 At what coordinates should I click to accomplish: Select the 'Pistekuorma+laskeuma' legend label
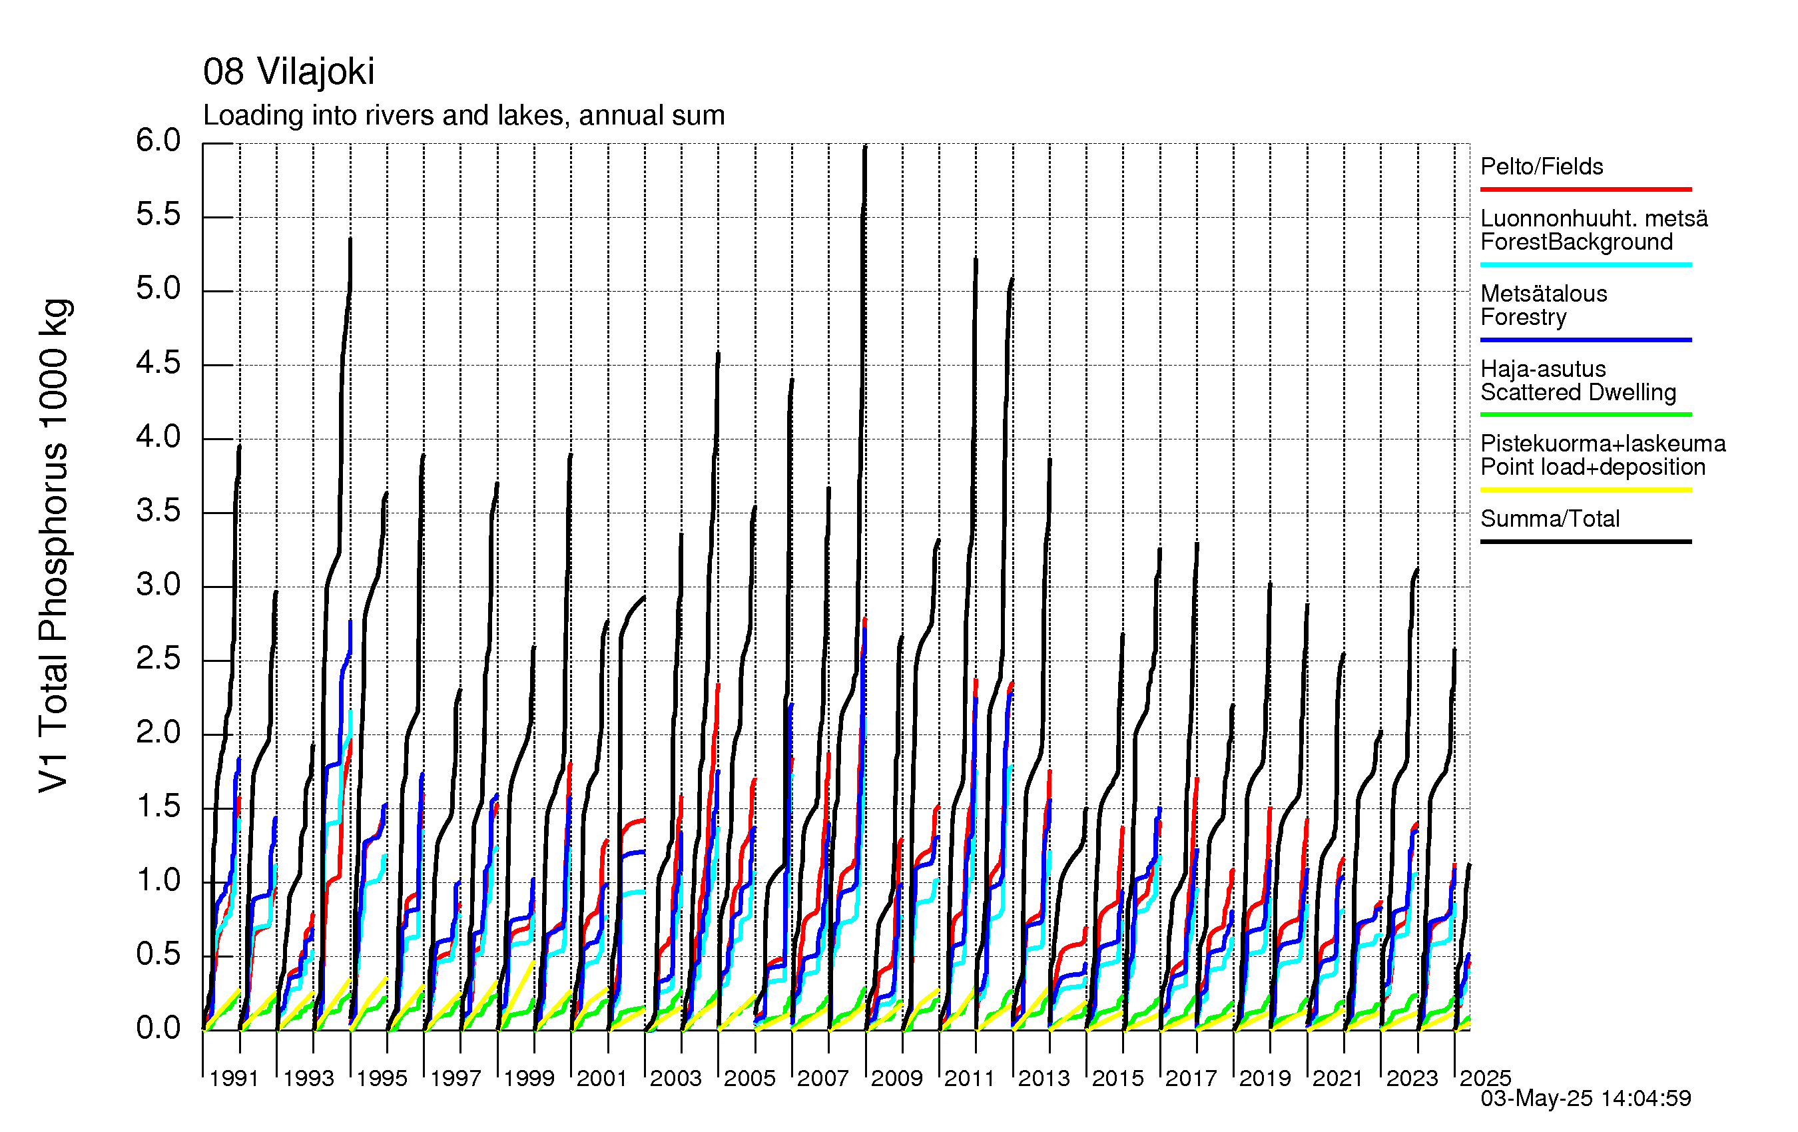(x=1603, y=443)
